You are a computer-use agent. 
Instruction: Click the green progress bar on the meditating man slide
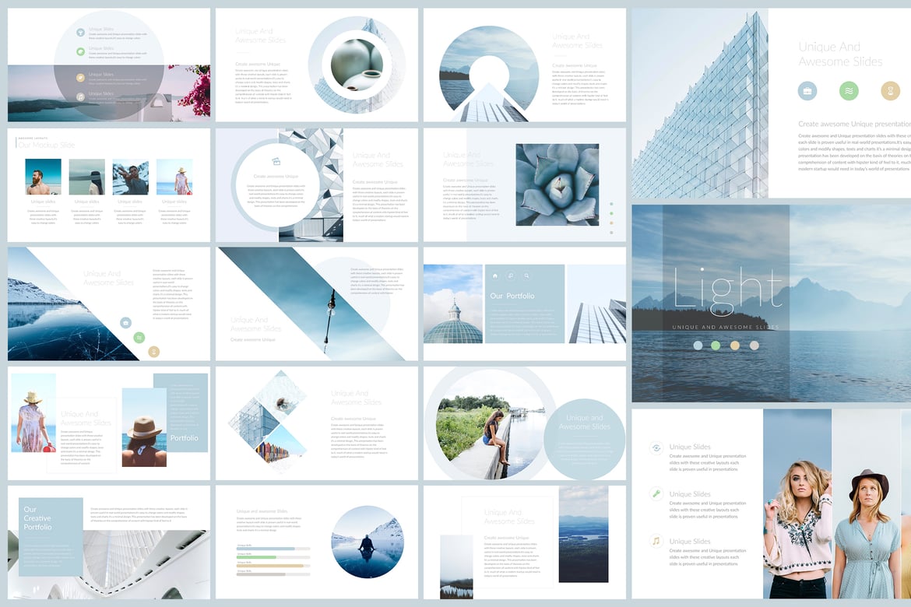(256, 557)
